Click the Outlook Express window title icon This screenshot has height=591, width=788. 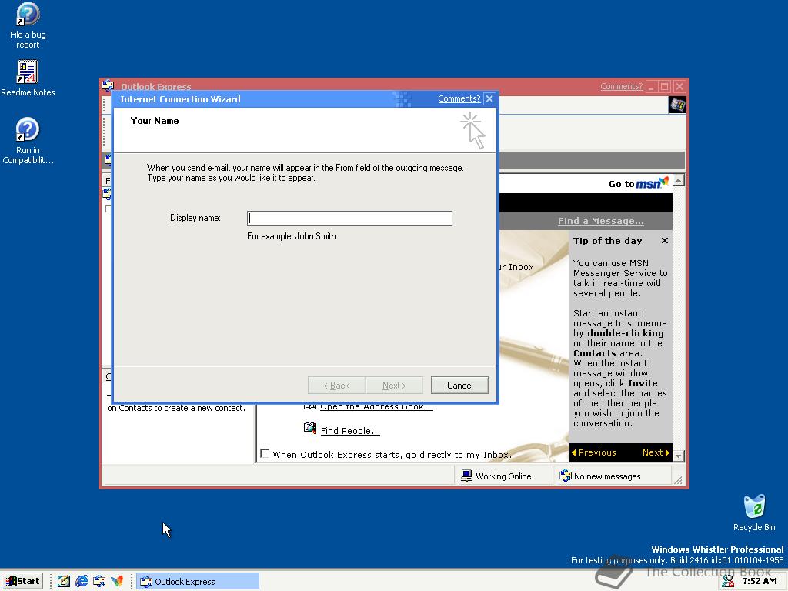[x=108, y=85]
